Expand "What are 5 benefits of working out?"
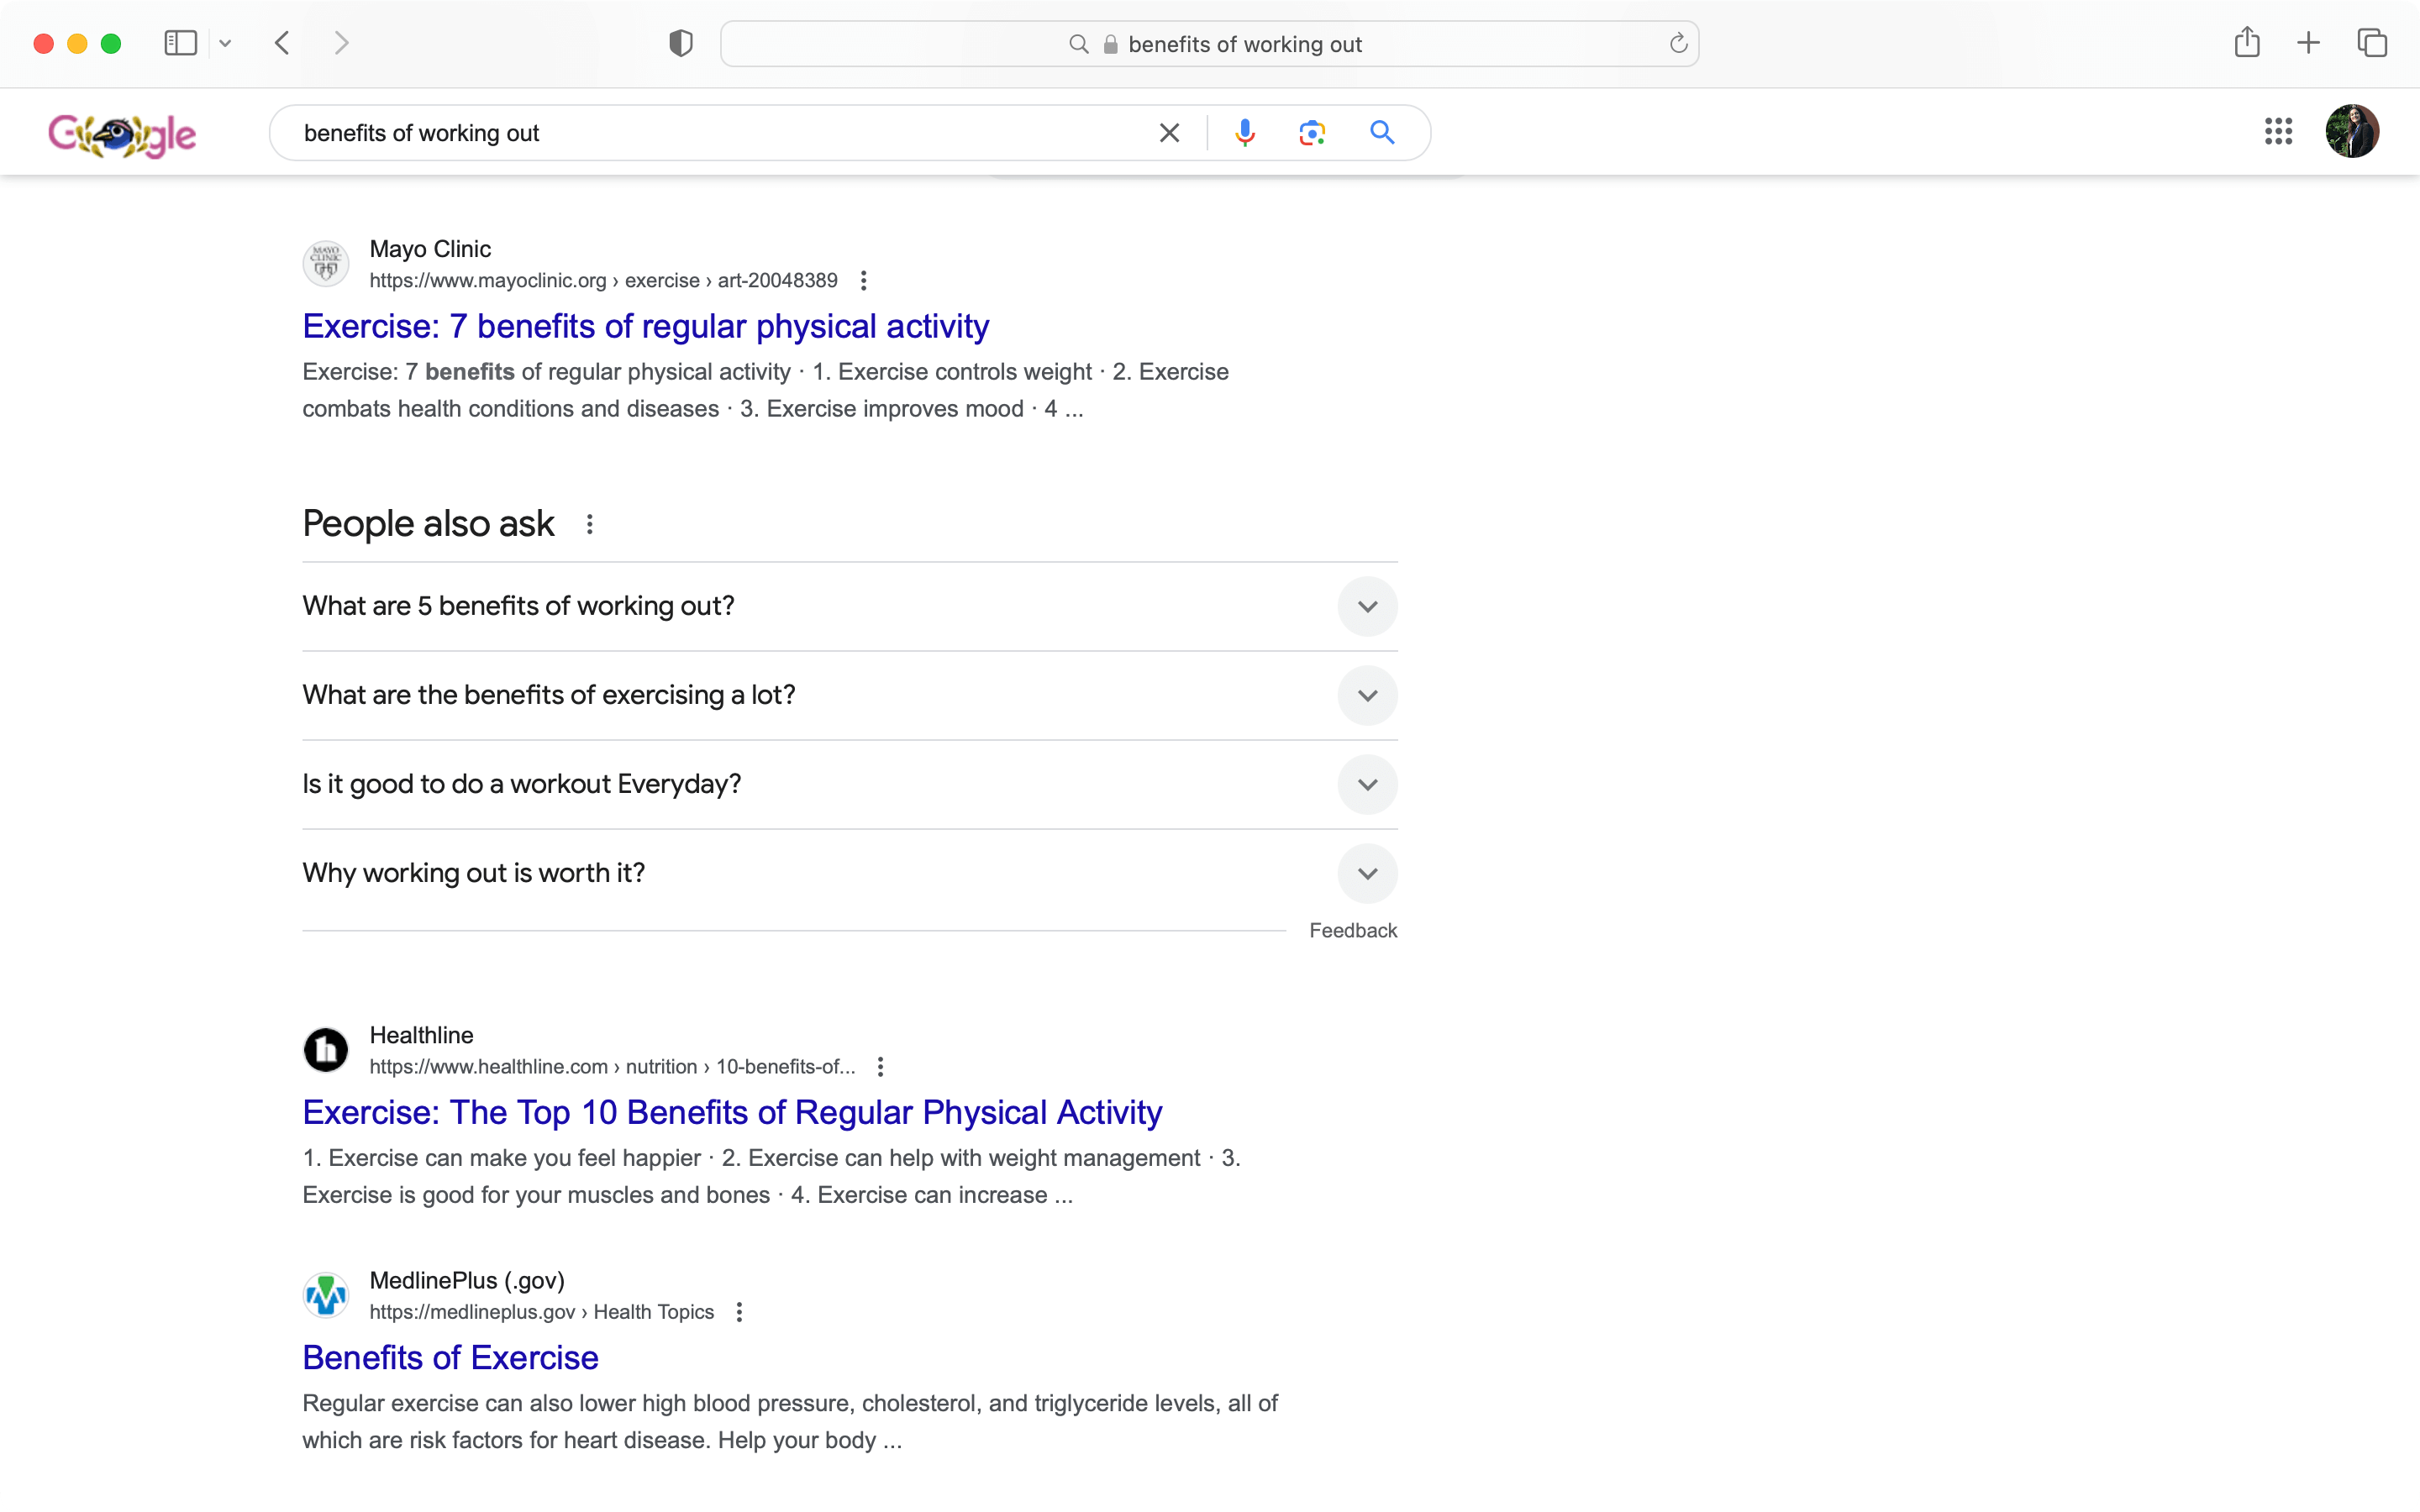Viewport: 2420px width, 1512px height. click(x=849, y=606)
